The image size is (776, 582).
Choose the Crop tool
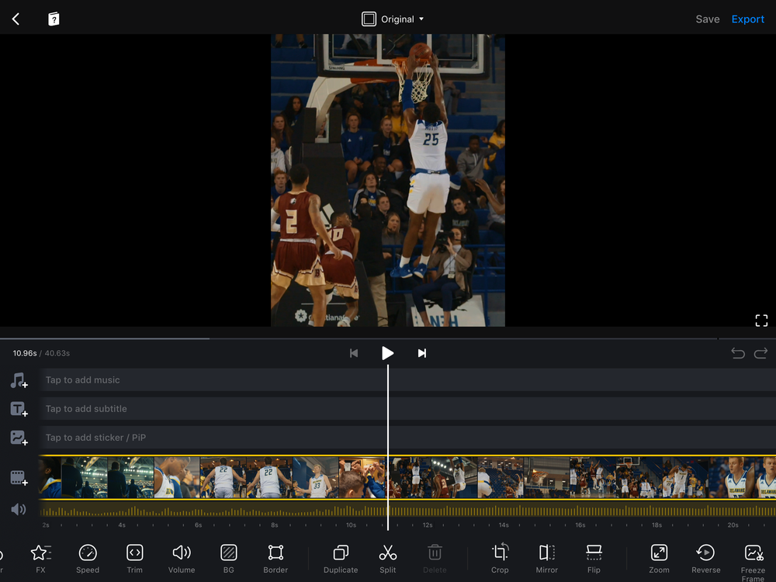click(500, 558)
